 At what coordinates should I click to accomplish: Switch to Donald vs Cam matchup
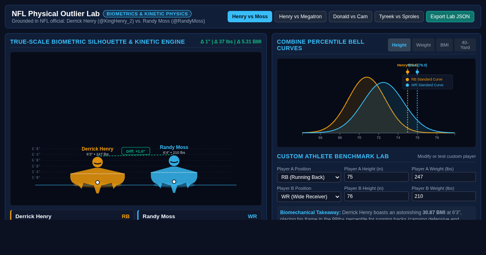point(350,17)
